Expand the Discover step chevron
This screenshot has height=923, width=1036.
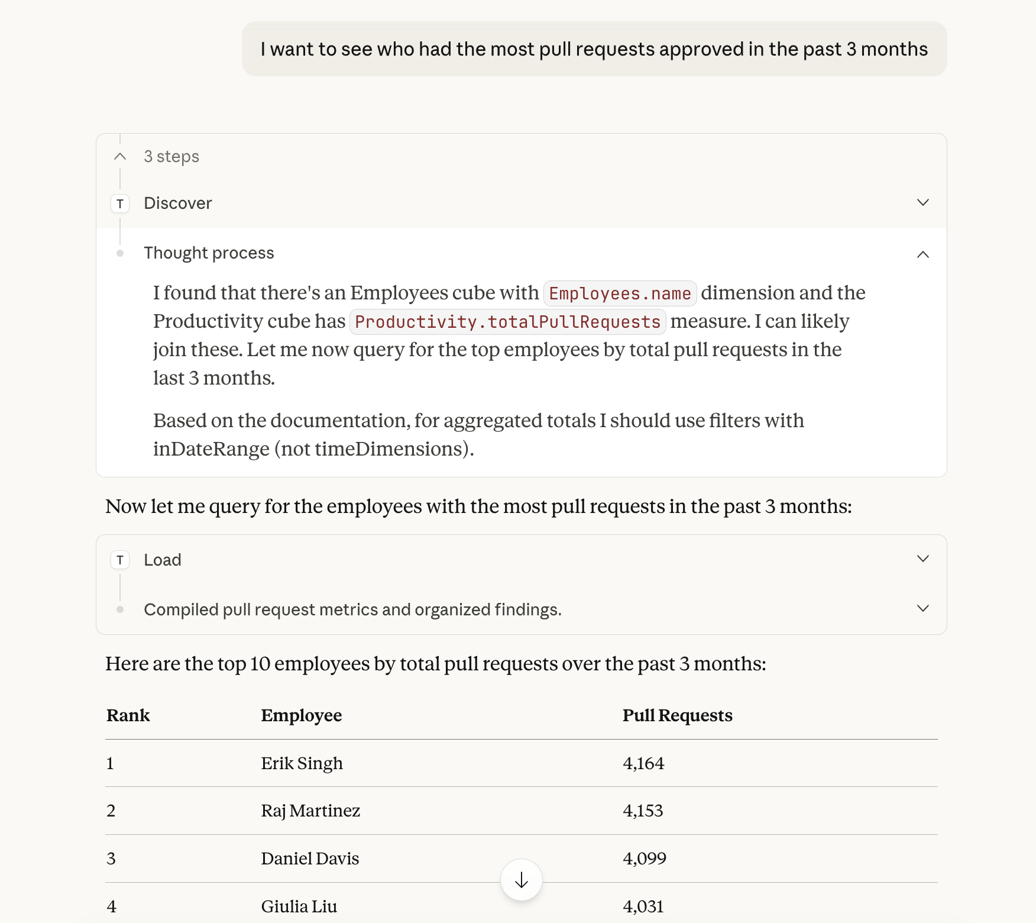click(922, 203)
